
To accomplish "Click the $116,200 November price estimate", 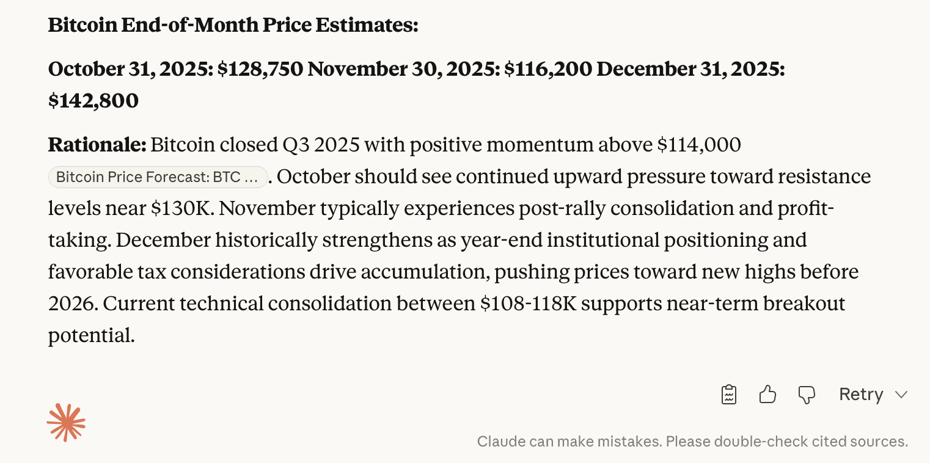I will point(547,69).
